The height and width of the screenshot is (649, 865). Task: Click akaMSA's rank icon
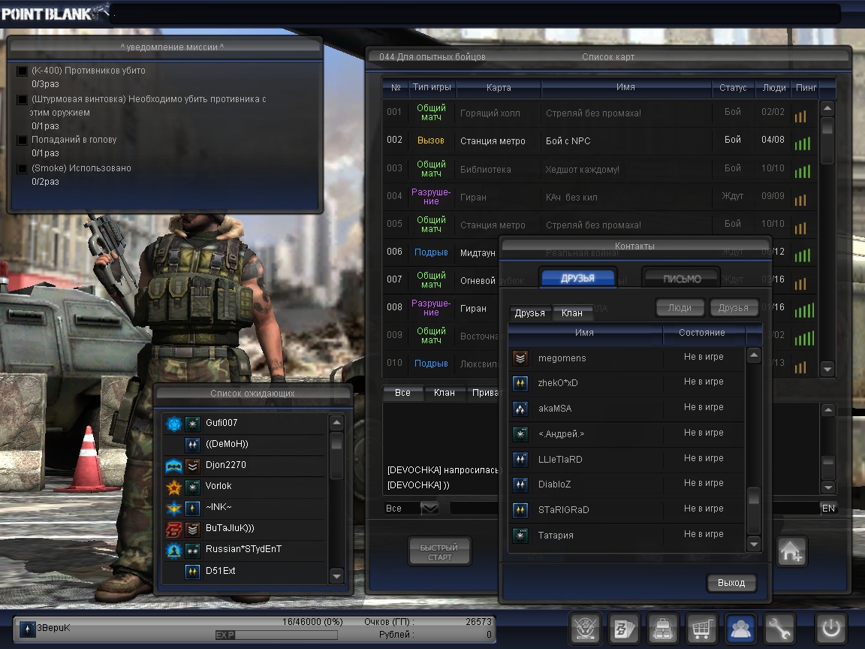click(x=520, y=409)
